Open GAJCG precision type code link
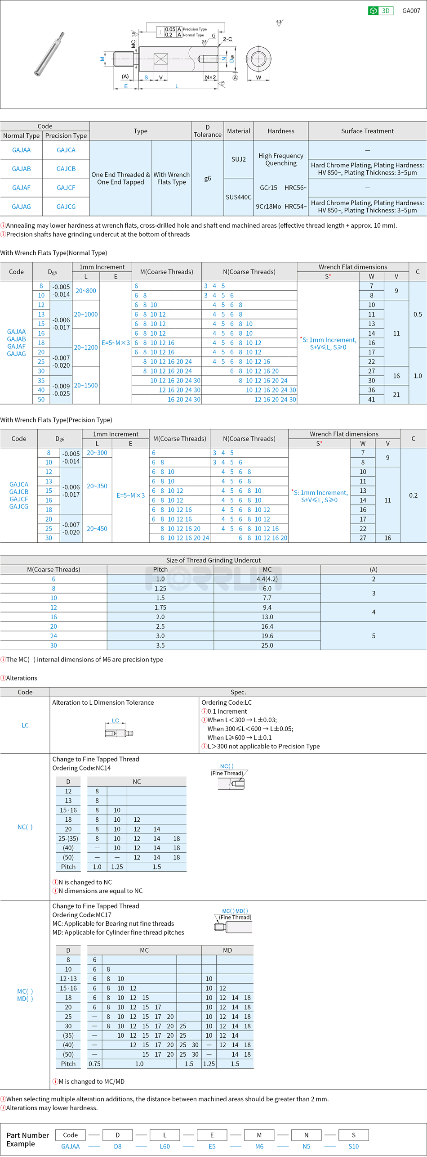The width and height of the screenshot is (427, 1157). point(66,207)
